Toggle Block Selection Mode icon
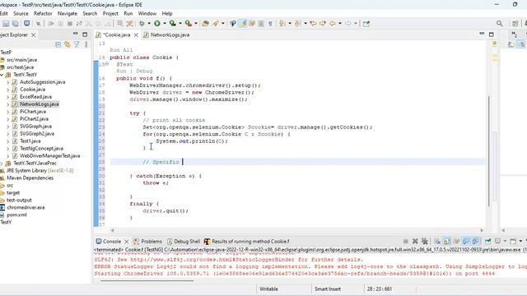This screenshot has width=527, height=296. [x=261, y=24]
